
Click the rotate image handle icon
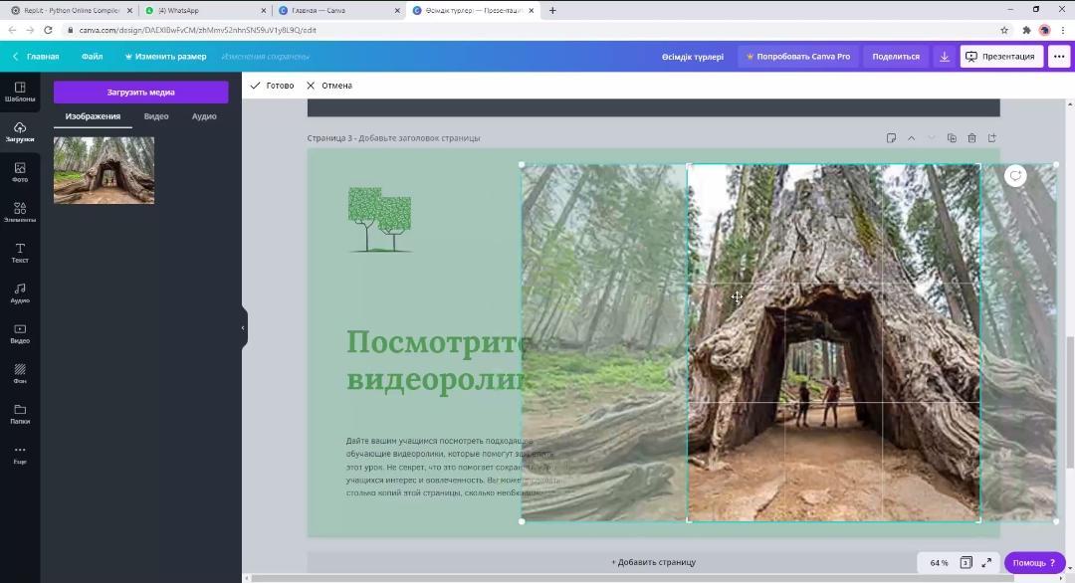[1015, 176]
